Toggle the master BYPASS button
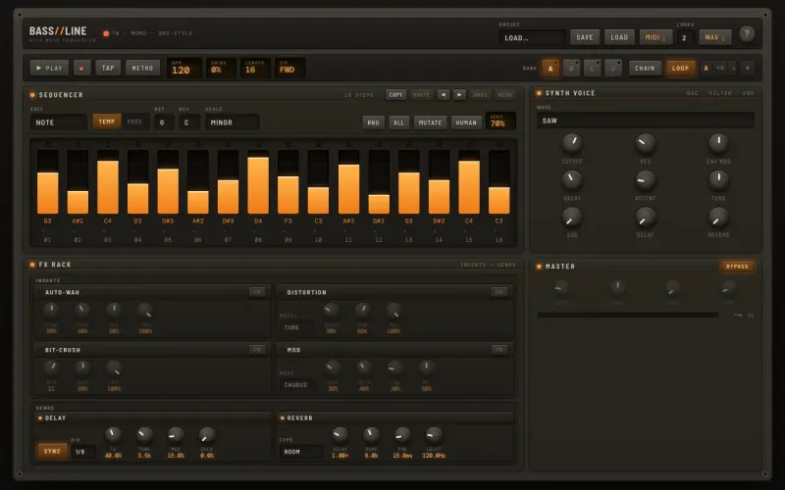Image resolution: width=785 pixels, height=490 pixels. point(738,267)
